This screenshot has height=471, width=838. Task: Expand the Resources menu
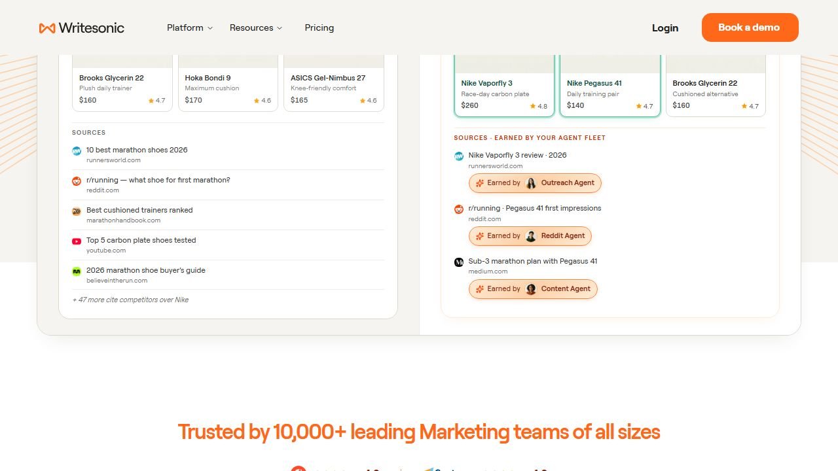pyautogui.click(x=256, y=27)
